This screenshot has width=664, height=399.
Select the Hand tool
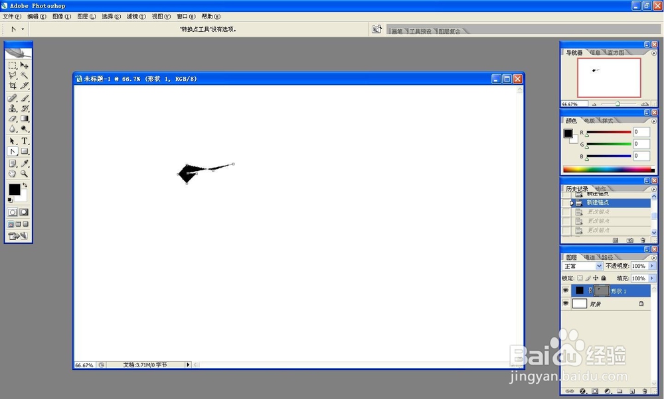(12, 174)
